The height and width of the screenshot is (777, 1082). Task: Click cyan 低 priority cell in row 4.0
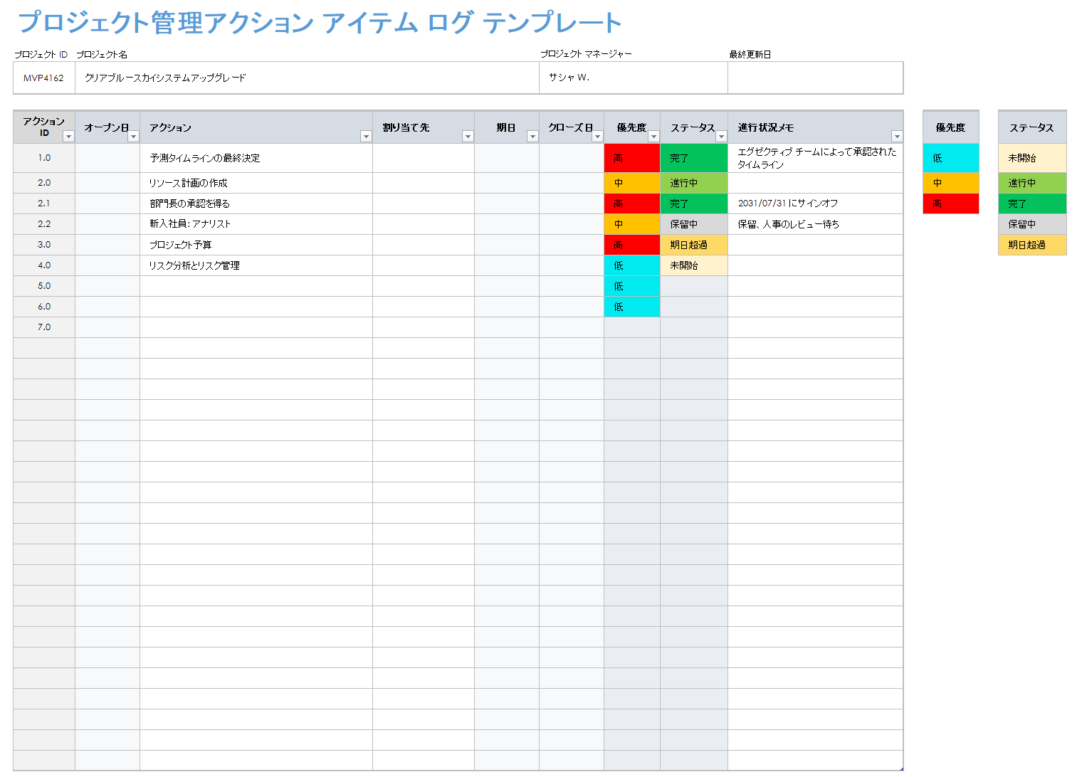click(x=632, y=265)
